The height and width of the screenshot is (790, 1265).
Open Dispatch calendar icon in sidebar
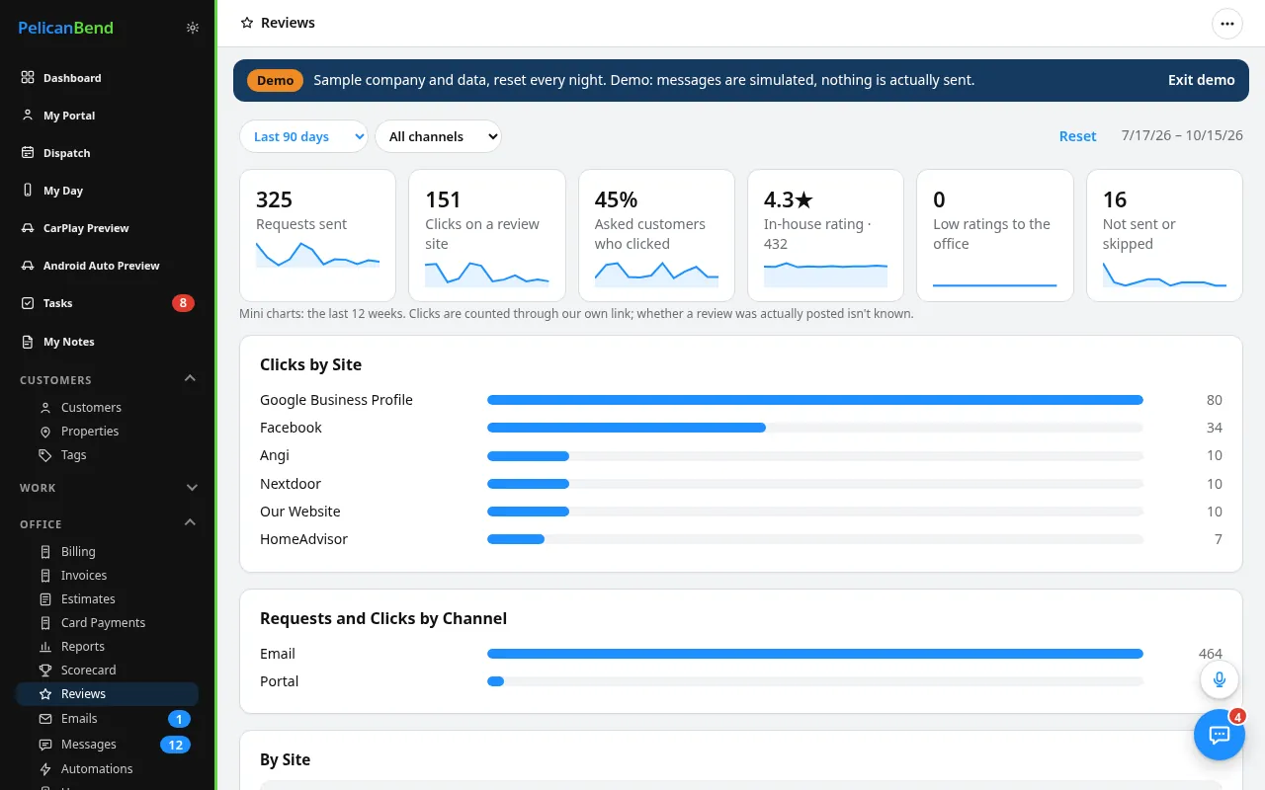28,153
